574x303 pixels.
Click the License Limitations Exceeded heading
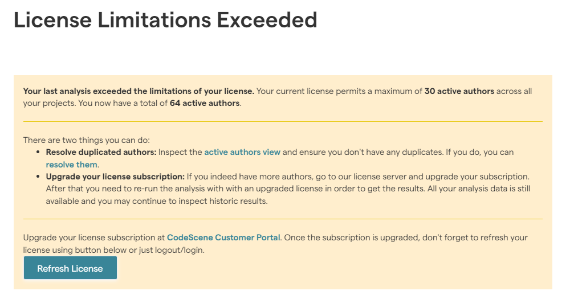(165, 20)
